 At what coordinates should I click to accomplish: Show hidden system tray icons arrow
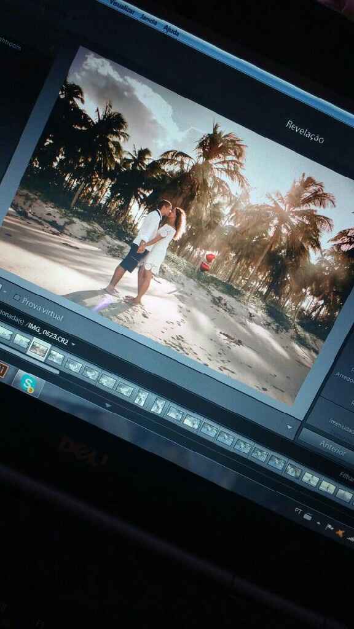coord(319,522)
